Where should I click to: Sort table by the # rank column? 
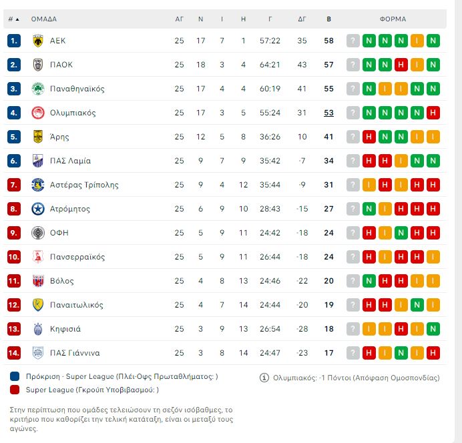pos(13,19)
